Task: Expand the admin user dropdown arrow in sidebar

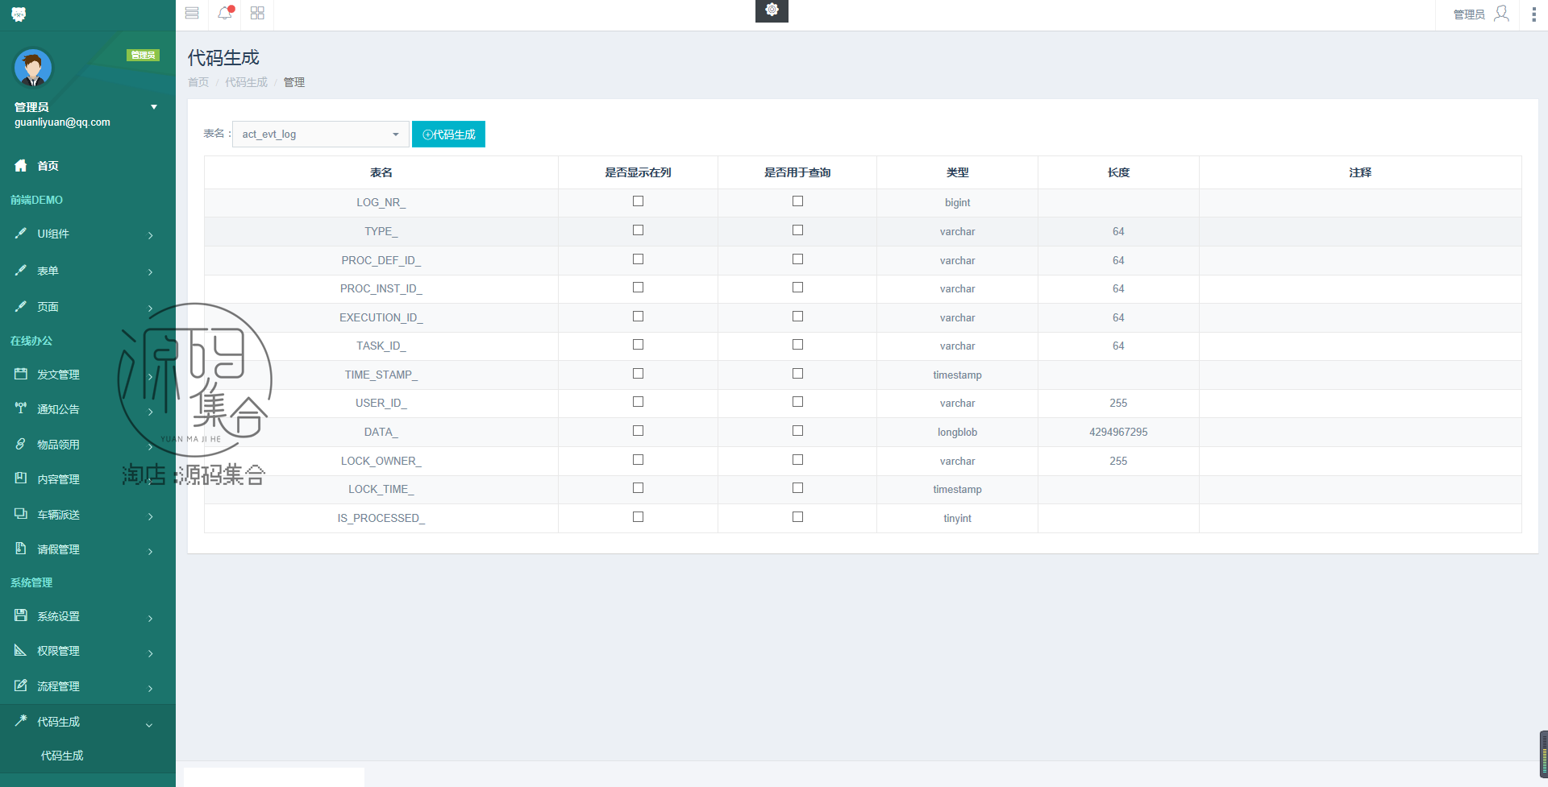Action: tap(154, 107)
